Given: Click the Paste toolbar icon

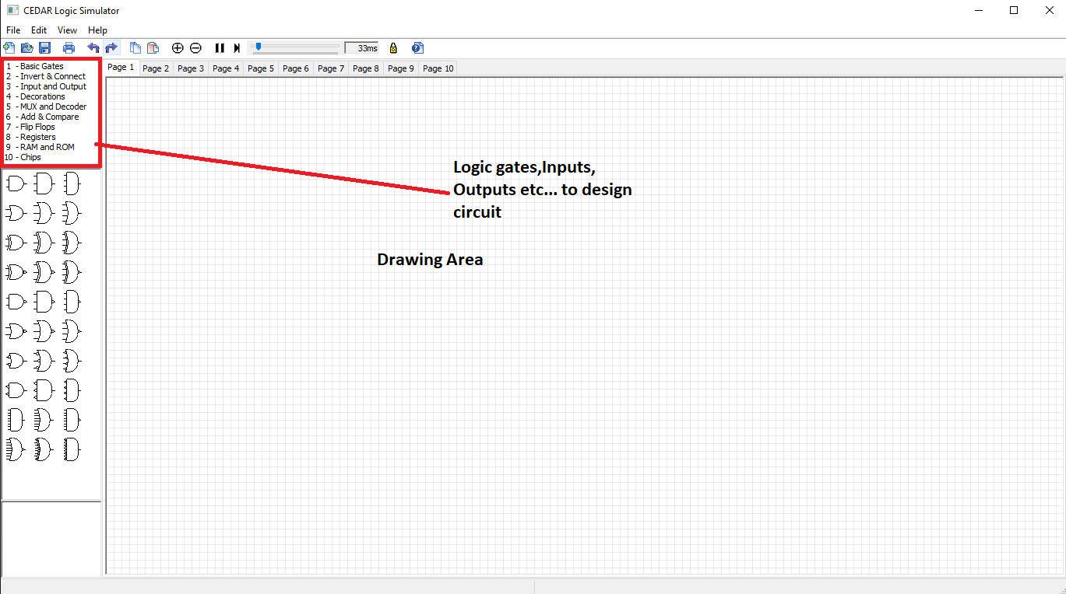Looking at the screenshot, I should coord(153,47).
